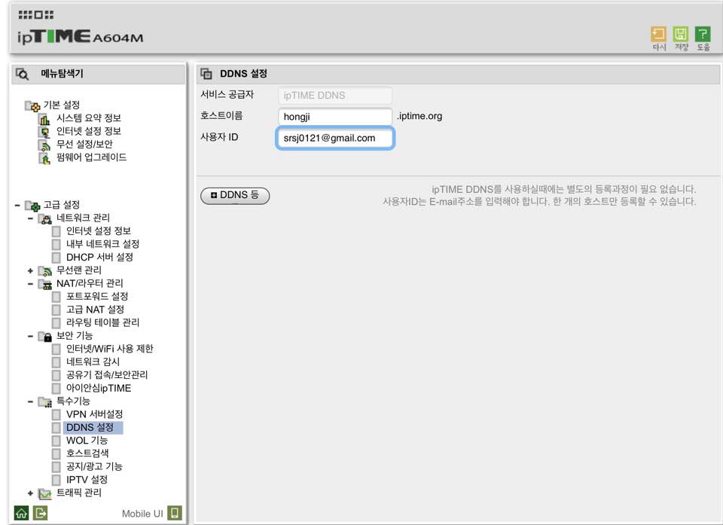
Task: Select 아이안심ipTIME menu item
Action: (99, 389)
